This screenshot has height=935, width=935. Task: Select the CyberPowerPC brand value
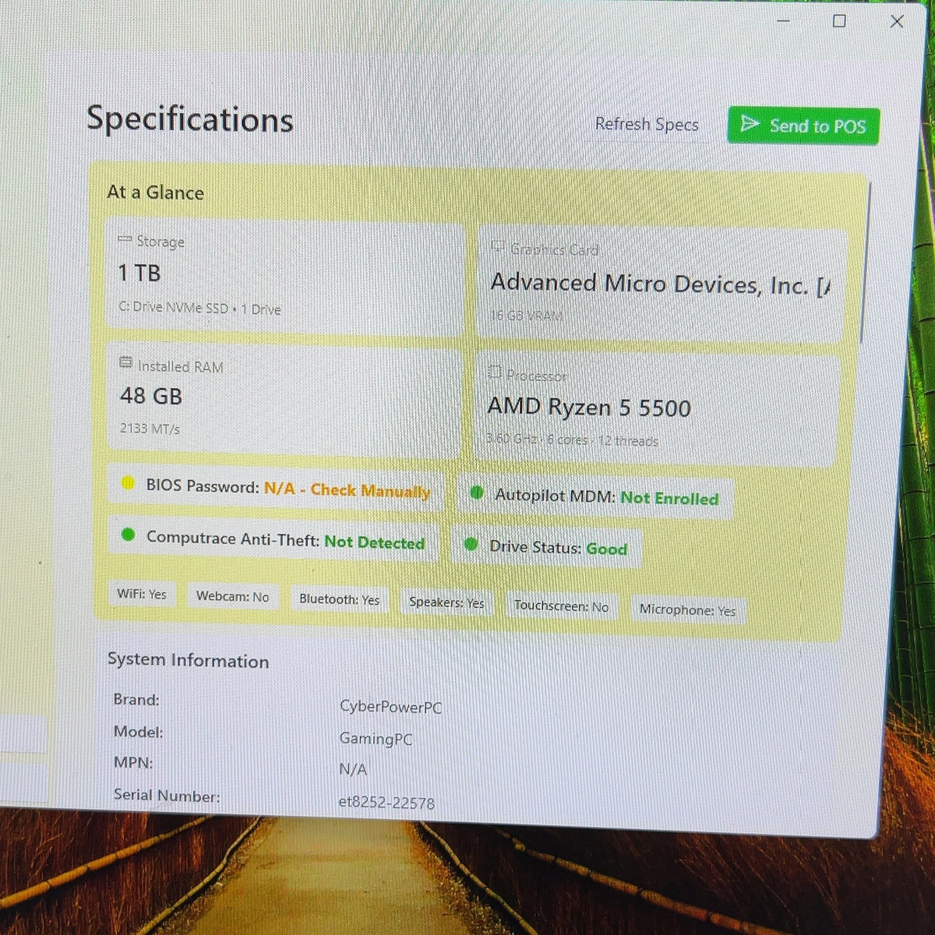(x=390, y=707)
